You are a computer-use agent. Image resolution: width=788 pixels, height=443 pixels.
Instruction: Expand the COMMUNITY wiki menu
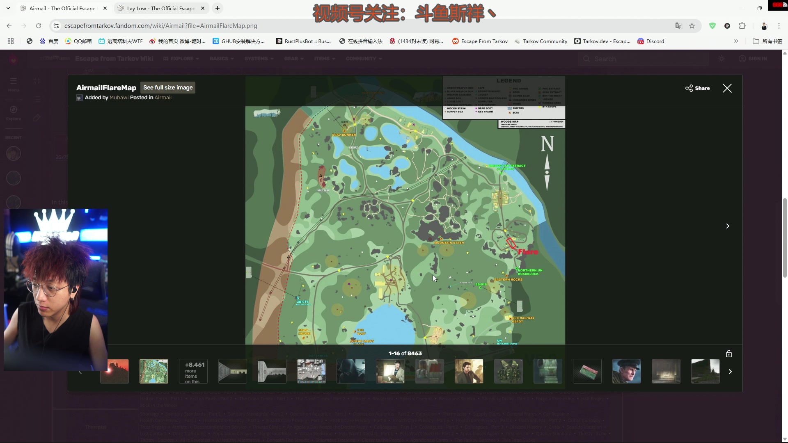pyautogui.click(x=364, y=59)
